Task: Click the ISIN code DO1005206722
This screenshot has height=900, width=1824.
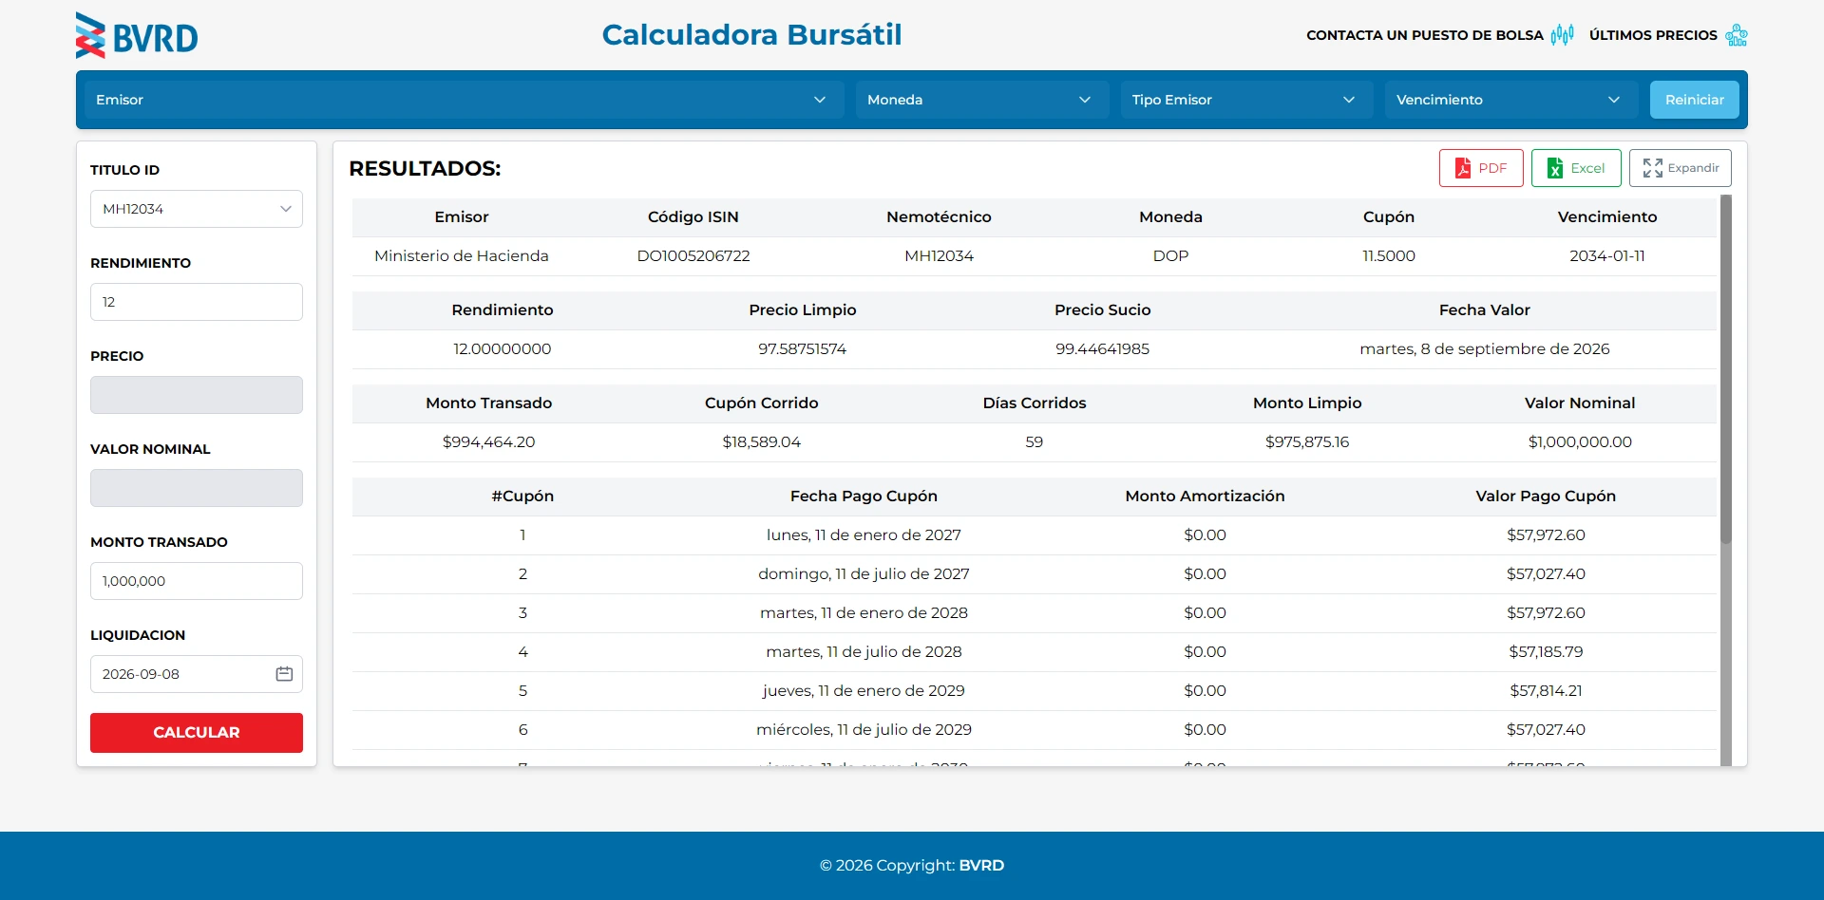Action: point(693,256)
